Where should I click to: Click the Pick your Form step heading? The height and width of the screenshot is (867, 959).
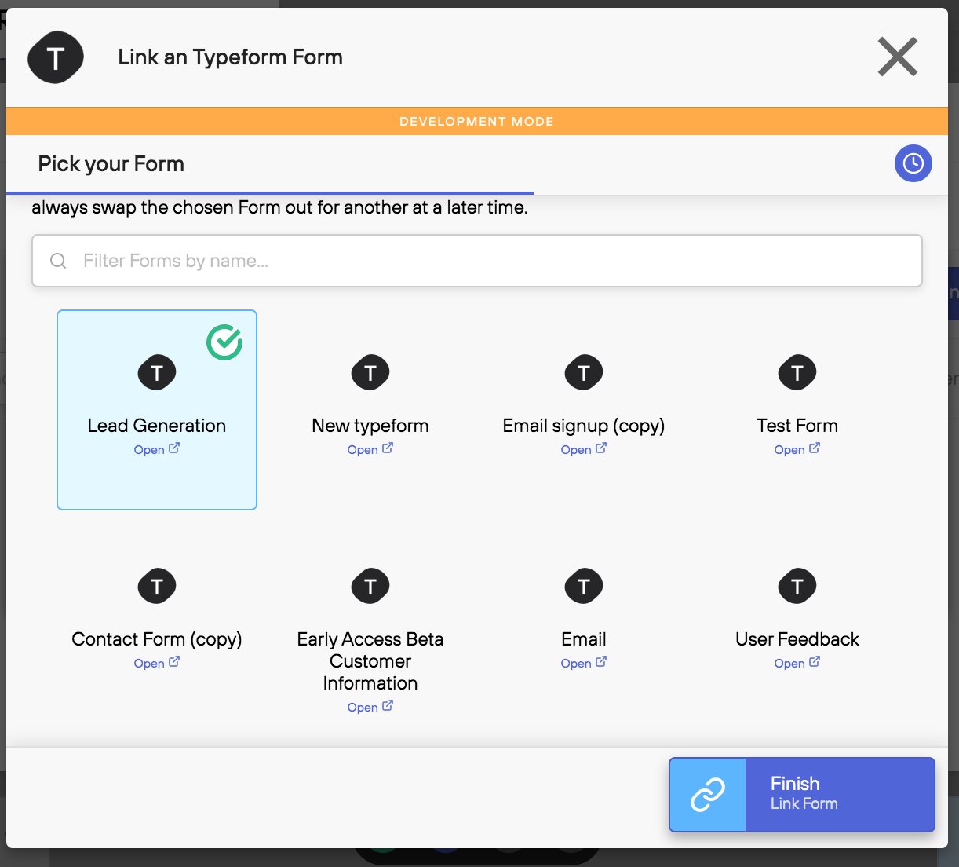click(x=111, y=163)
